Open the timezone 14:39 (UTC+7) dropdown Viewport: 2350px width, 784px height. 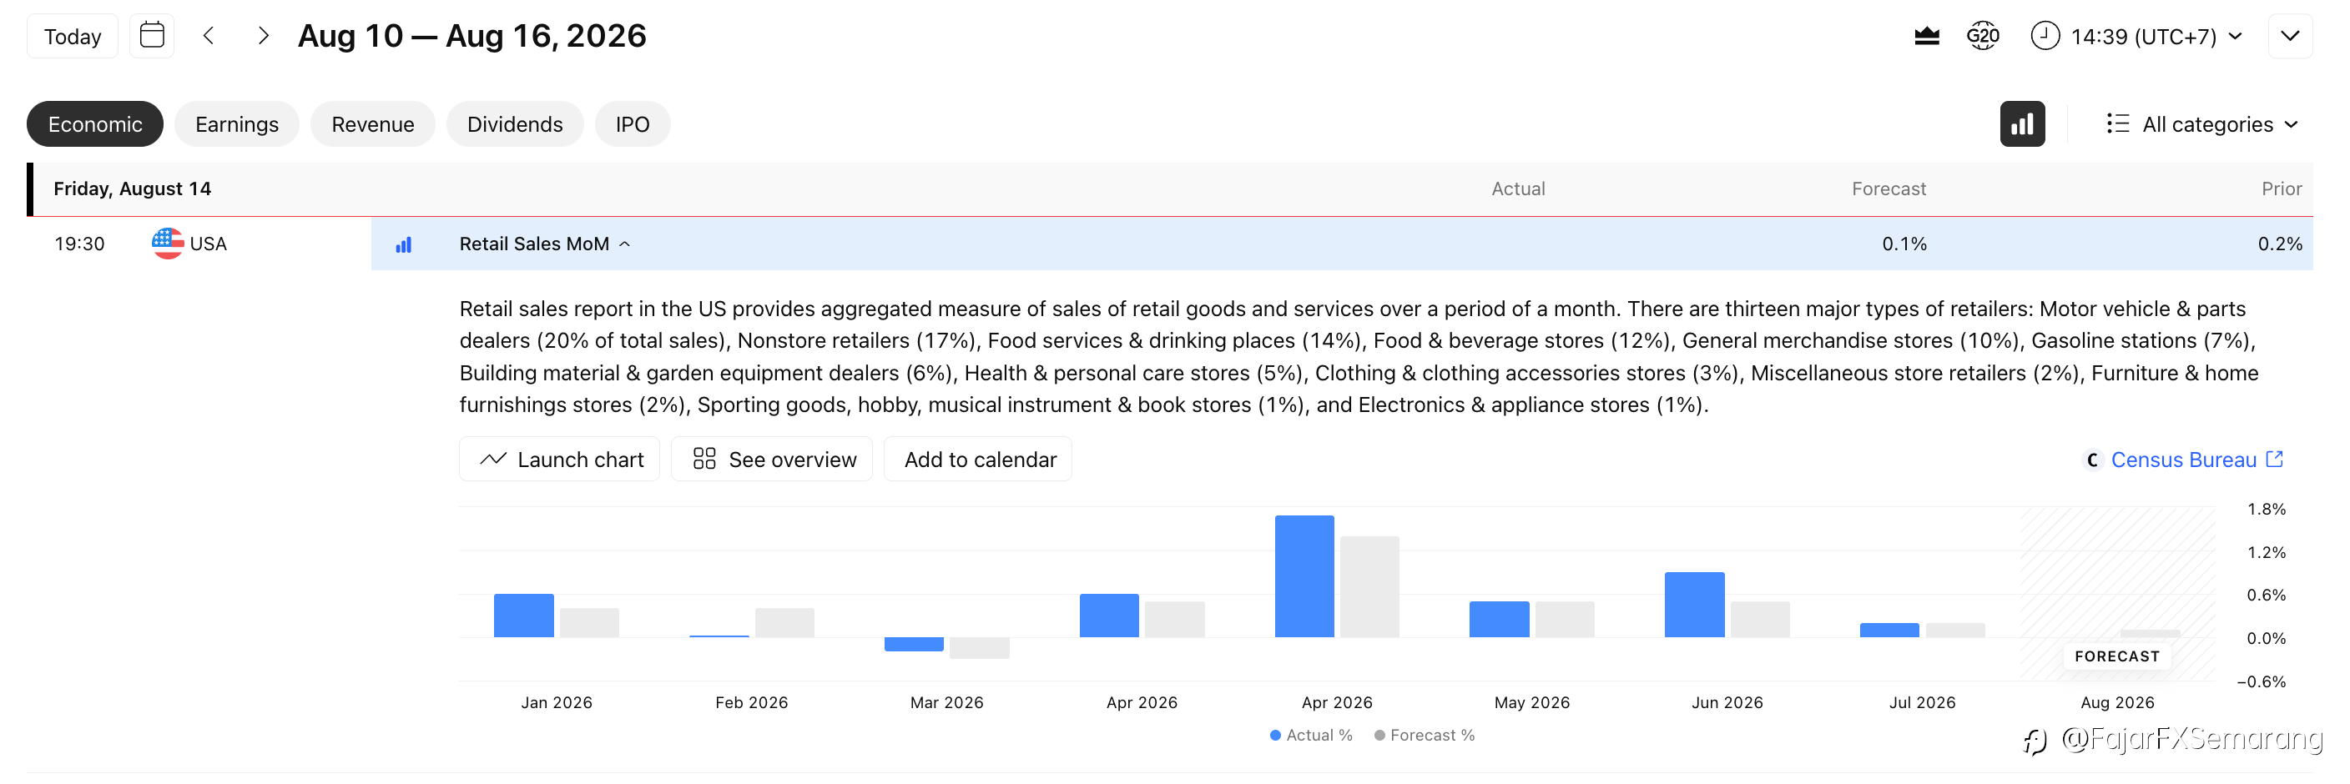pyautogui.click(x=2136, y=37)
